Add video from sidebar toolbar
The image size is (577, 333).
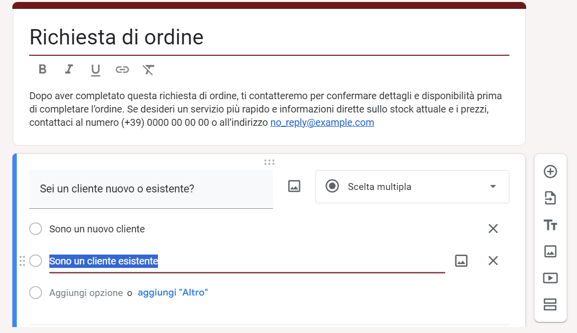tap(550, 278)
